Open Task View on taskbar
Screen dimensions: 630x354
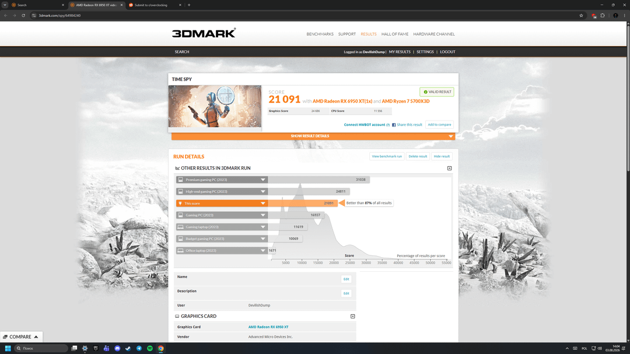click(x=74, y=348)
